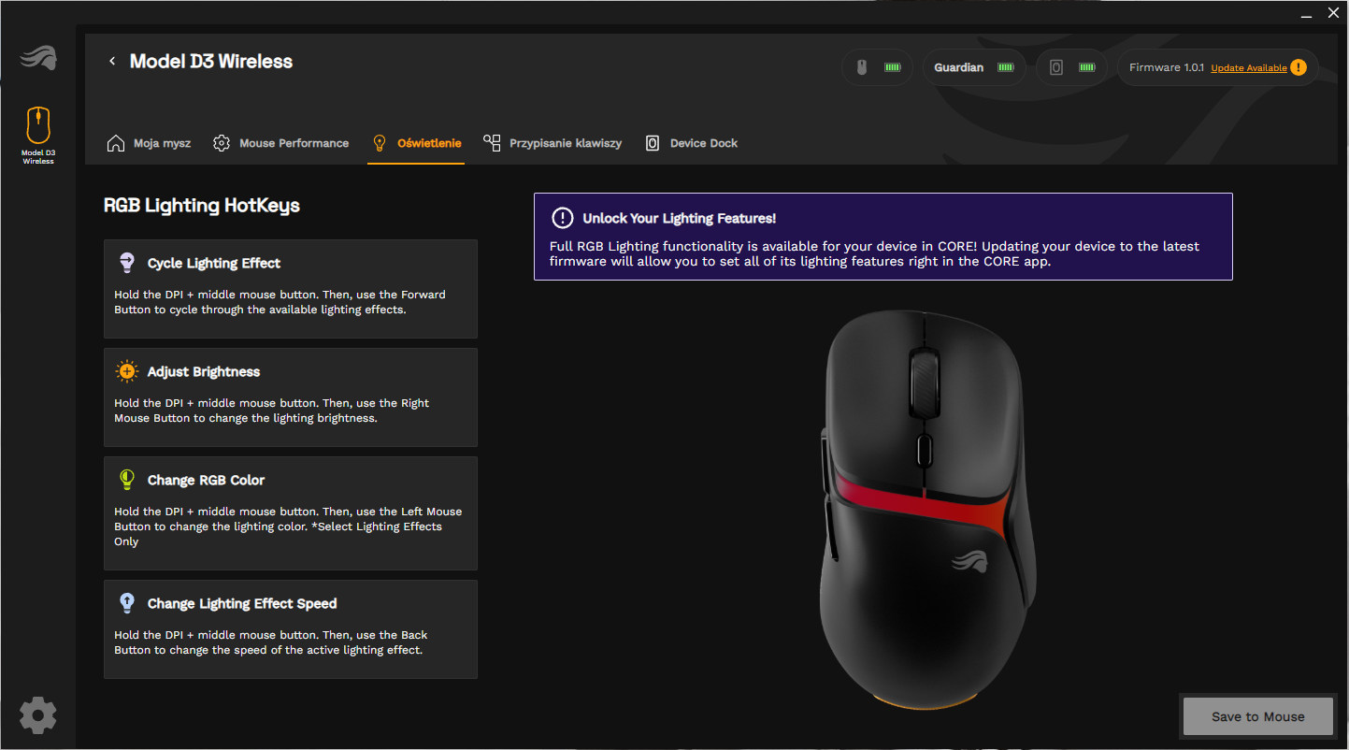Open settings with the gear icon

[38, 715]
